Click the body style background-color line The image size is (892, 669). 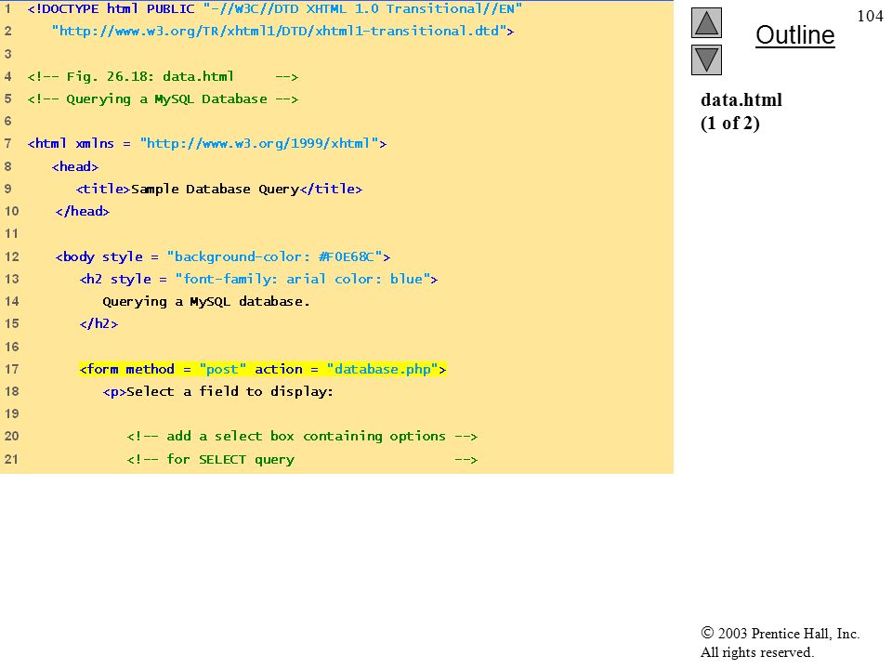[x=223, y=256]
